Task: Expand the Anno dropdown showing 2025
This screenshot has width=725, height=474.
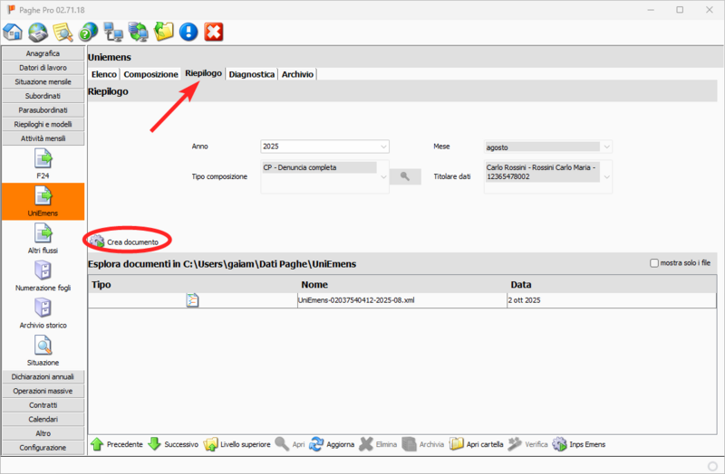Action: tap(384, 146)
